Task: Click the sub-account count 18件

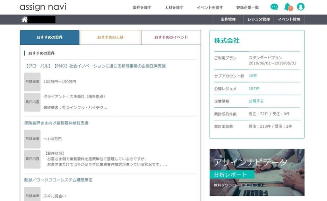Action: [x=253, y=76]
